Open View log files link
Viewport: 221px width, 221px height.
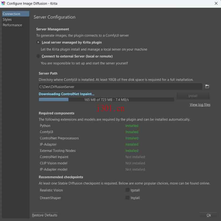click(x=200, y=105)
